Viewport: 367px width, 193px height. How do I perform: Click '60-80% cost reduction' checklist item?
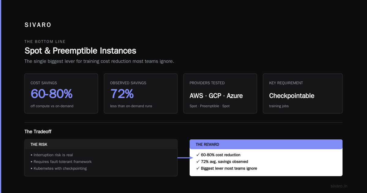click(x=218, y=155)
